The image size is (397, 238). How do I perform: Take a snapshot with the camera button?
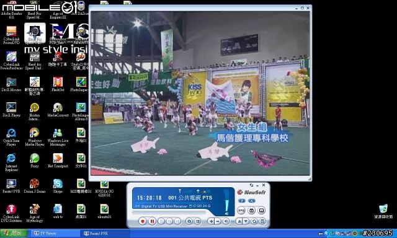point(189,221)
